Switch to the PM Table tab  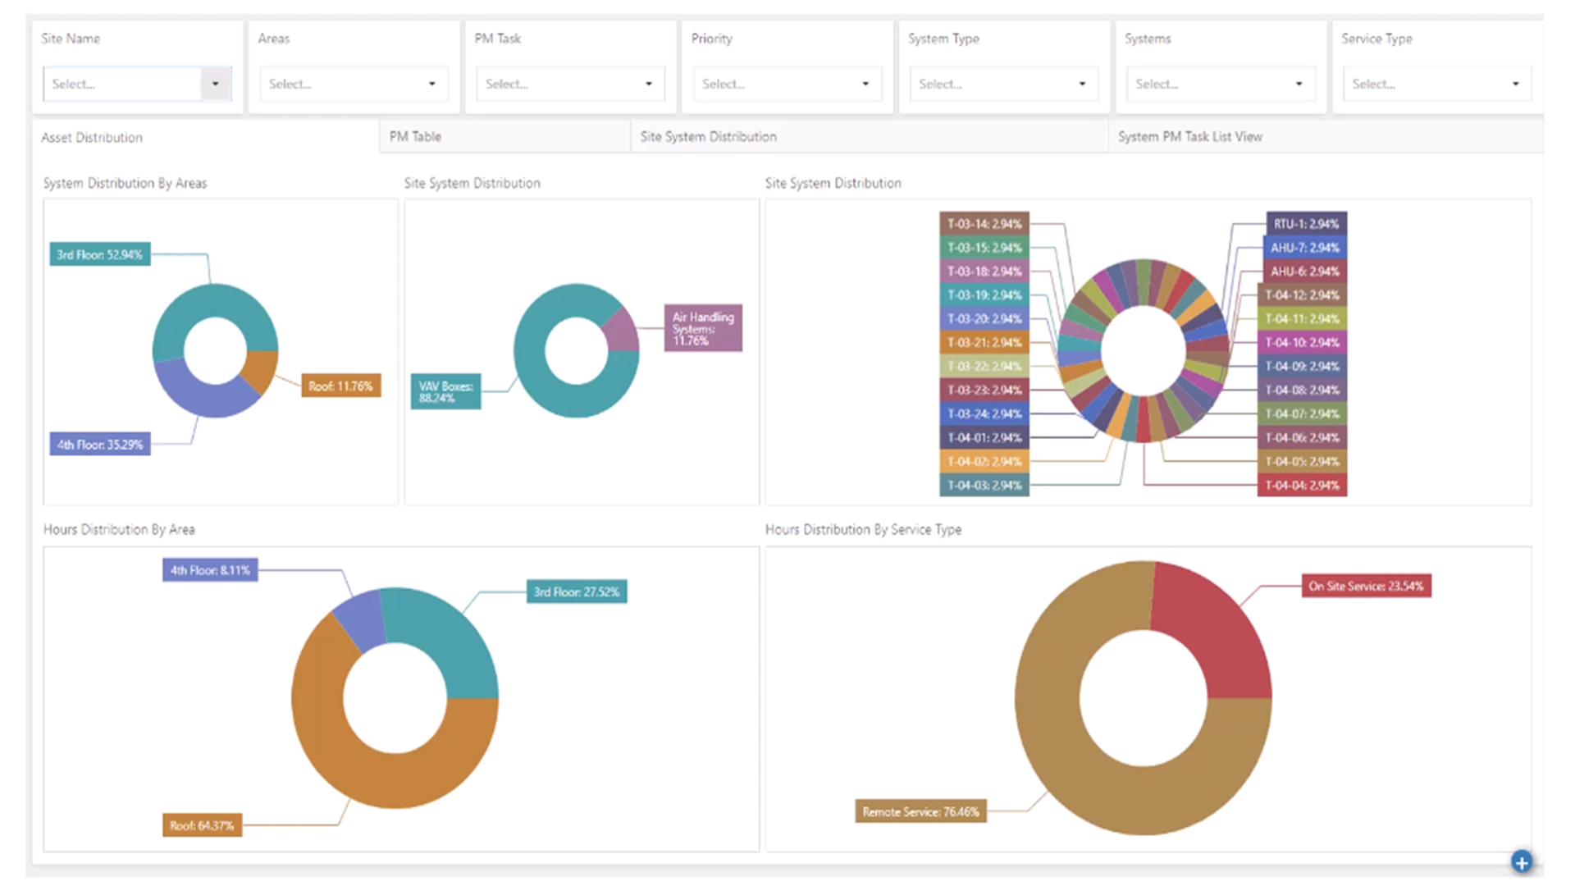415,137
